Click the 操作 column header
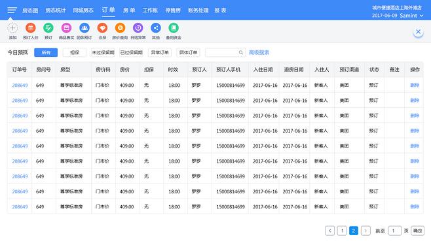This screenshot has width=431, height=243. coord(415,70)
